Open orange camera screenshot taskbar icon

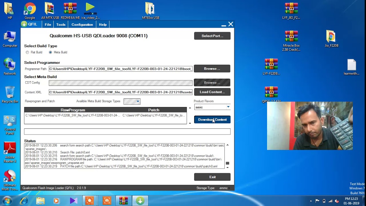pyautogui.click(x=107, y=201)
